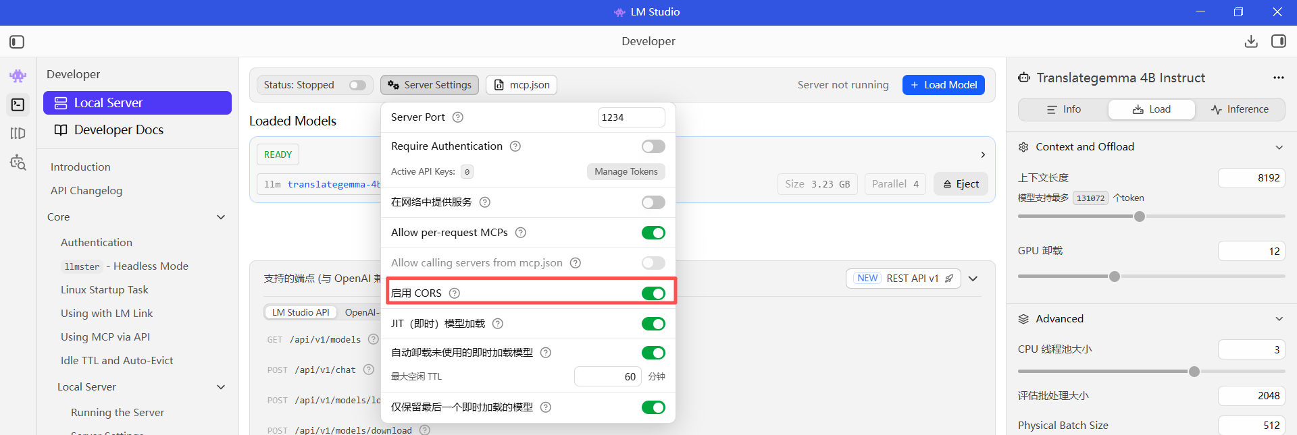Click help icon beside /api/v1/models/download

[x=425, y=430]
